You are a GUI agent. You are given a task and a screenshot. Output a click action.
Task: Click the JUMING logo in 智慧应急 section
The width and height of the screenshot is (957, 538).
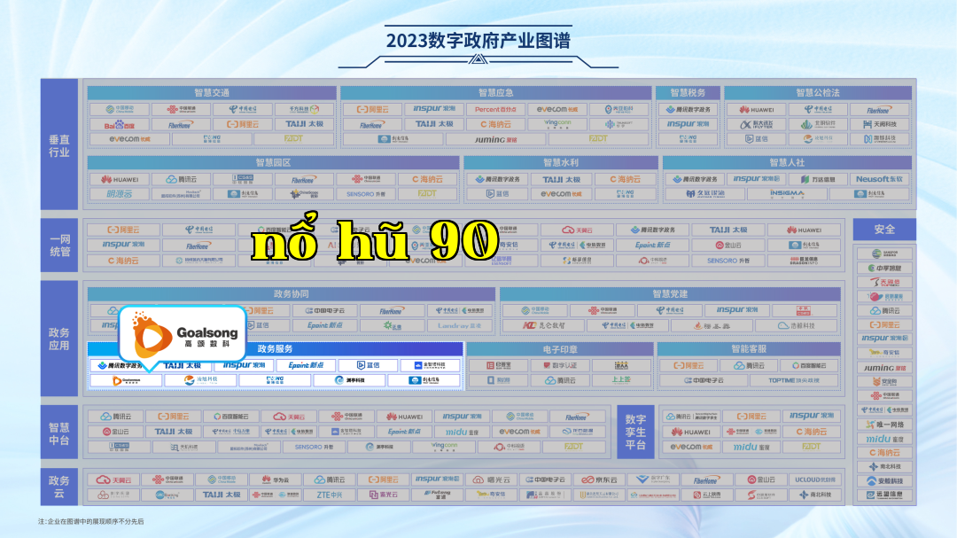coord(495,139)
